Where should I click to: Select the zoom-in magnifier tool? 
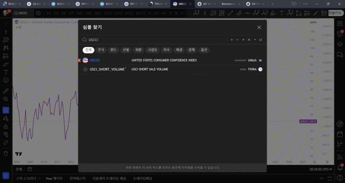tap(6, 99)
